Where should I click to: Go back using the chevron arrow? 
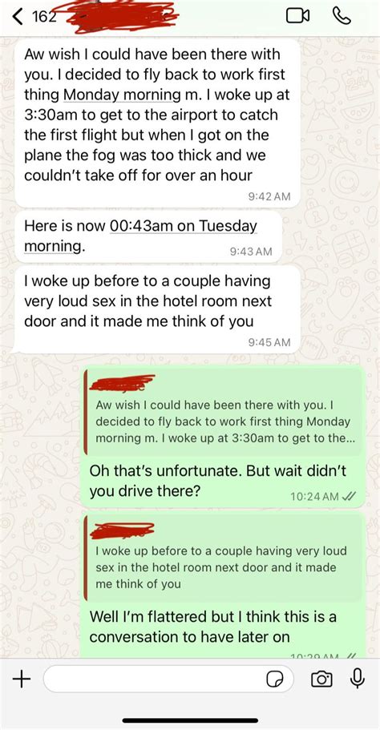point(17,17)
